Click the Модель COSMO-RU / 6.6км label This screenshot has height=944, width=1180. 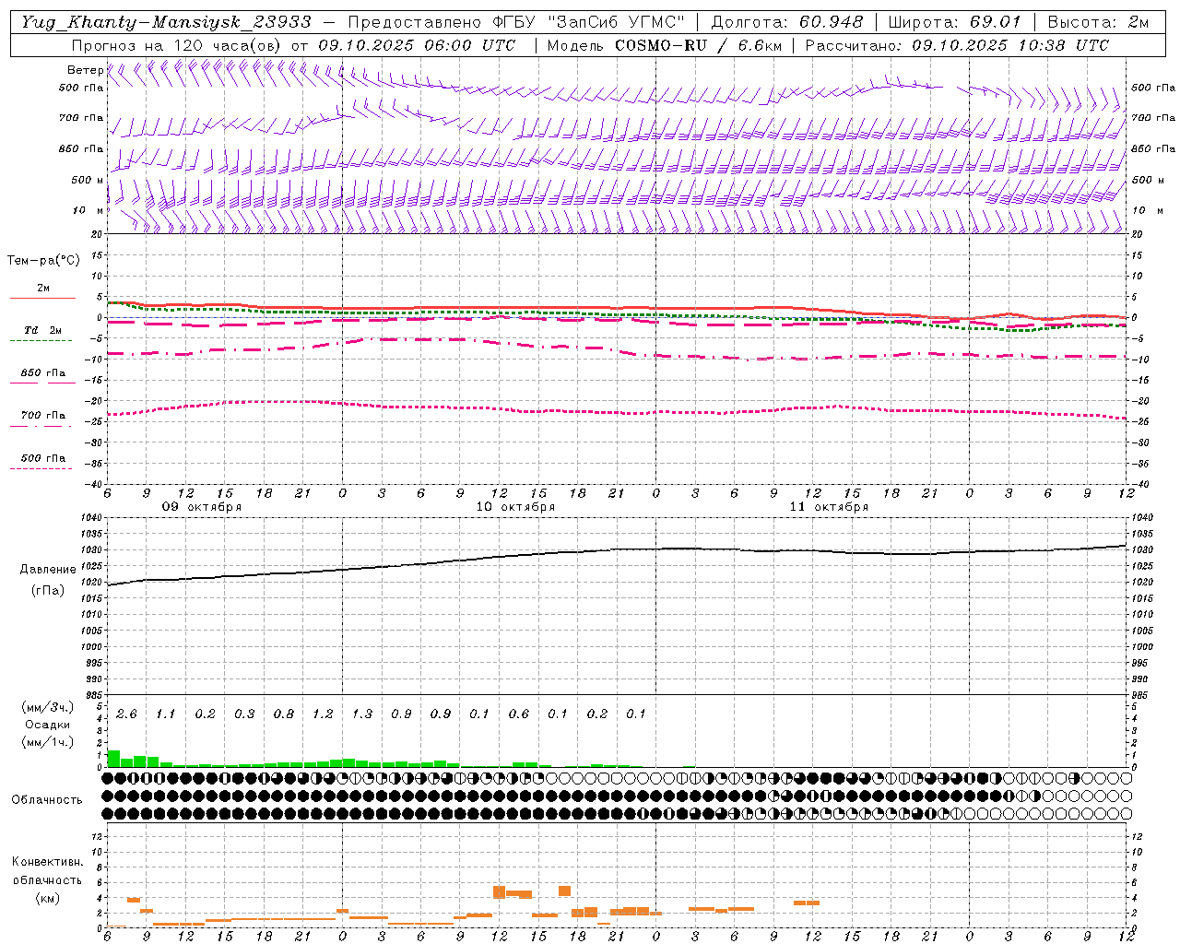coord(664,45)
